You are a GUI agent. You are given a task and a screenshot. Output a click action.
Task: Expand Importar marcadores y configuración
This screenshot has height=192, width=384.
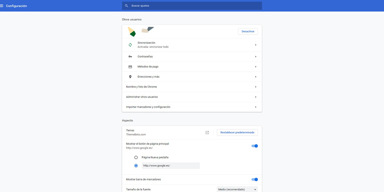[192, 107]
